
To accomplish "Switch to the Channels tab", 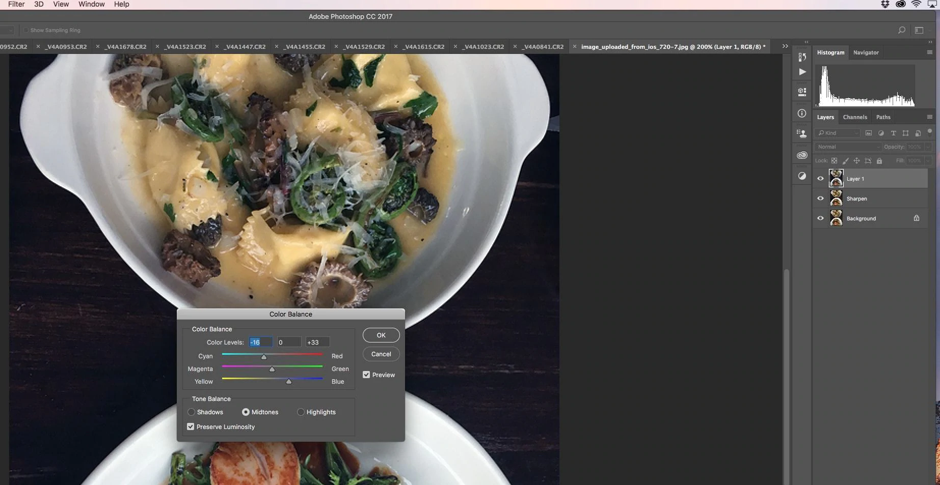I will [854, 117].
